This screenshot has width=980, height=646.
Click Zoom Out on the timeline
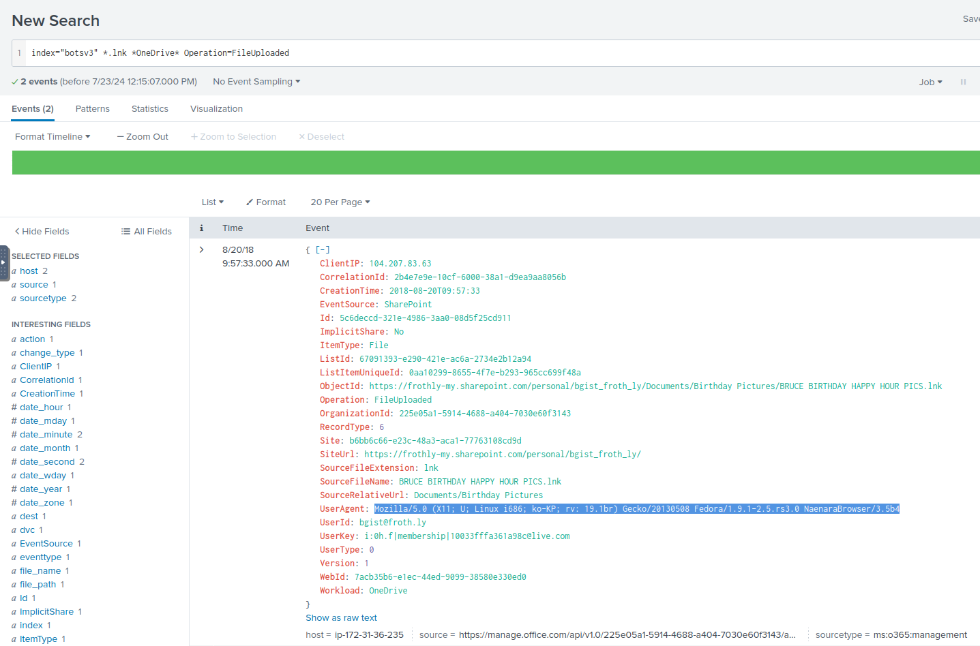coord(143,137)
